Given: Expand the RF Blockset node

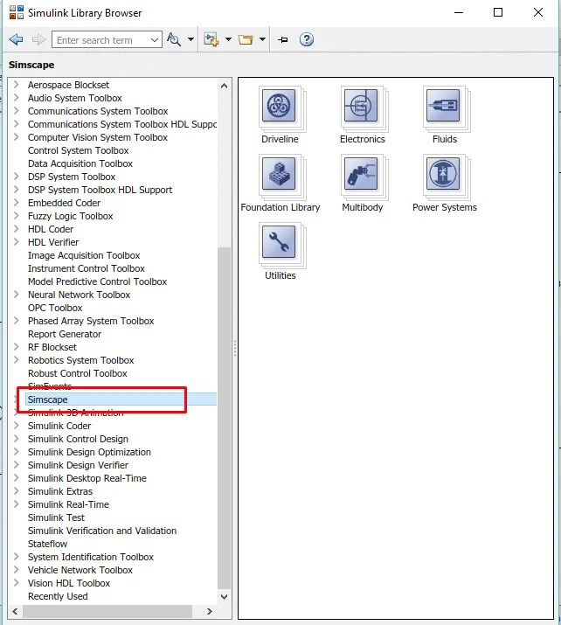Looking at the screenshot, I should pyautogui.click(x=17, y=347).
